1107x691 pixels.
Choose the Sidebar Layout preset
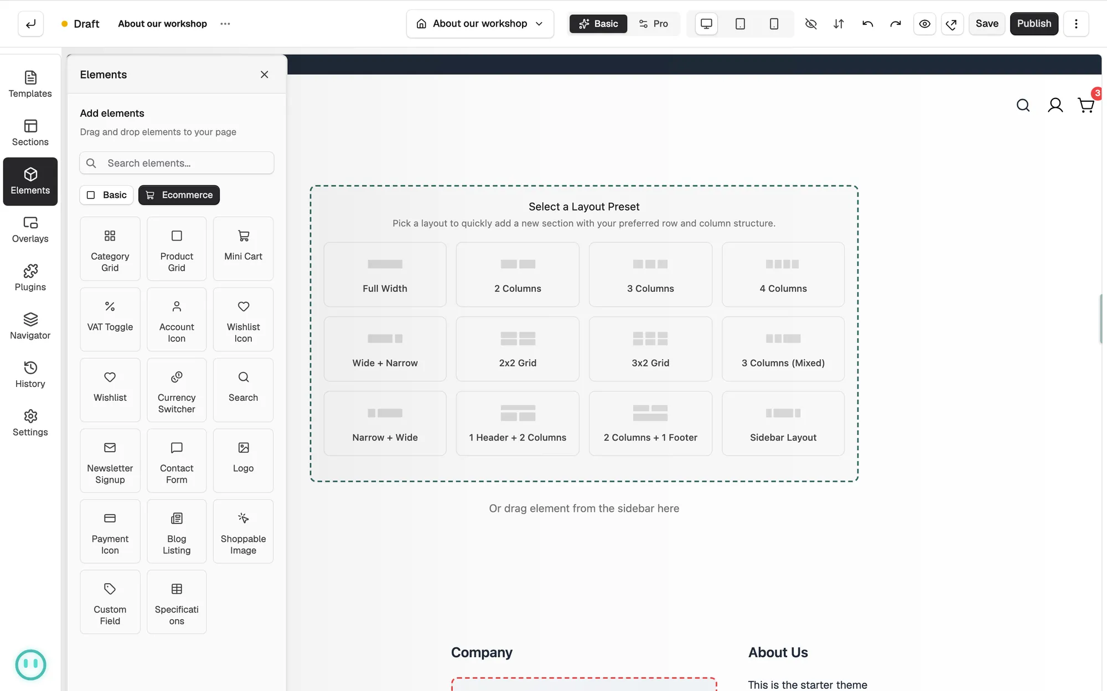click(783, 423)
